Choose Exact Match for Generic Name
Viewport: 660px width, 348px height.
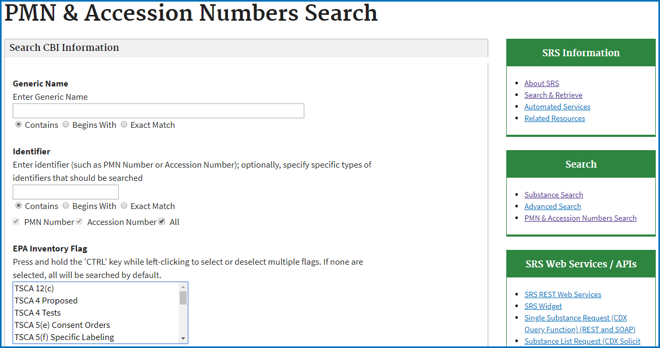pos(124,125)
